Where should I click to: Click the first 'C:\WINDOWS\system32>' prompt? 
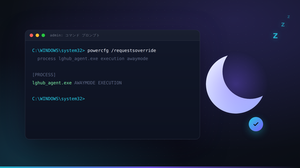pos(58,50)
